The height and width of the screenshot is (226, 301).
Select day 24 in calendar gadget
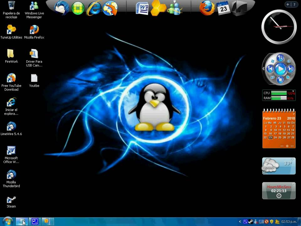coord(275,137)
